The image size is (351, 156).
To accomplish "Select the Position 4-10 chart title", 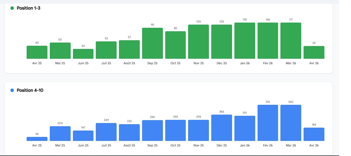I will click(30, 90).
